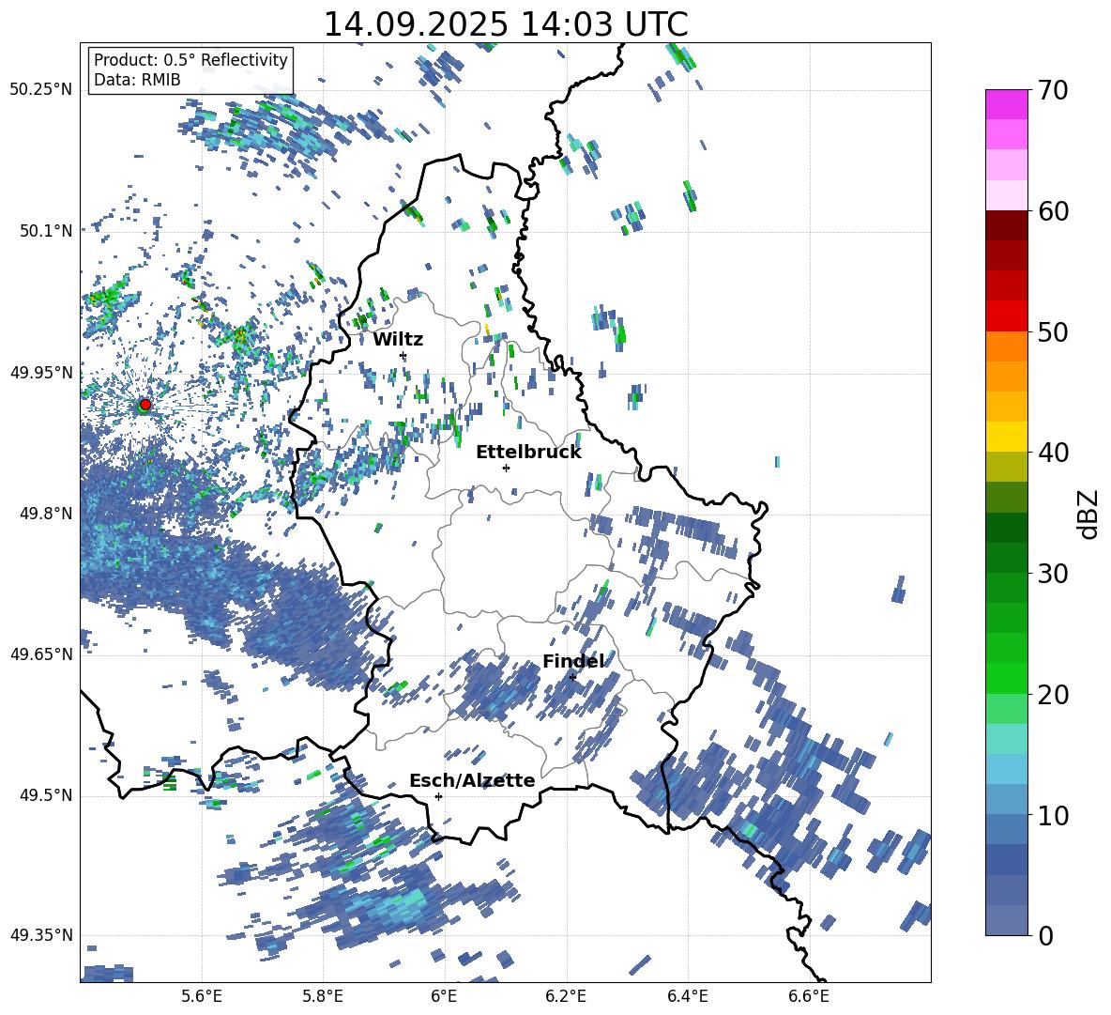Pick the yellow swatch just above 40

[x=1007, y=437]
